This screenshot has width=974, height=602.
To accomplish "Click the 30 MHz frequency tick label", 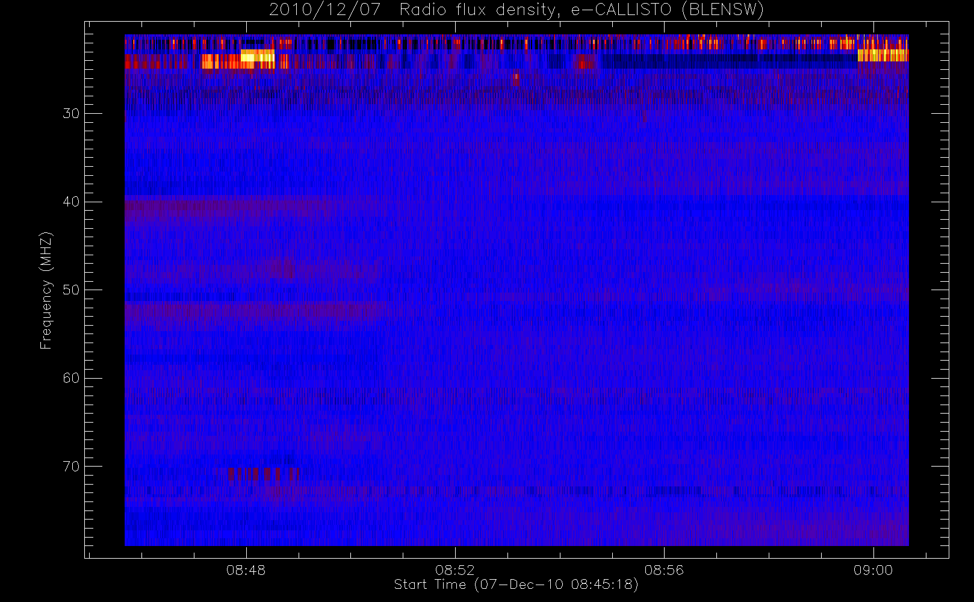I will click(x=71, y=113).
